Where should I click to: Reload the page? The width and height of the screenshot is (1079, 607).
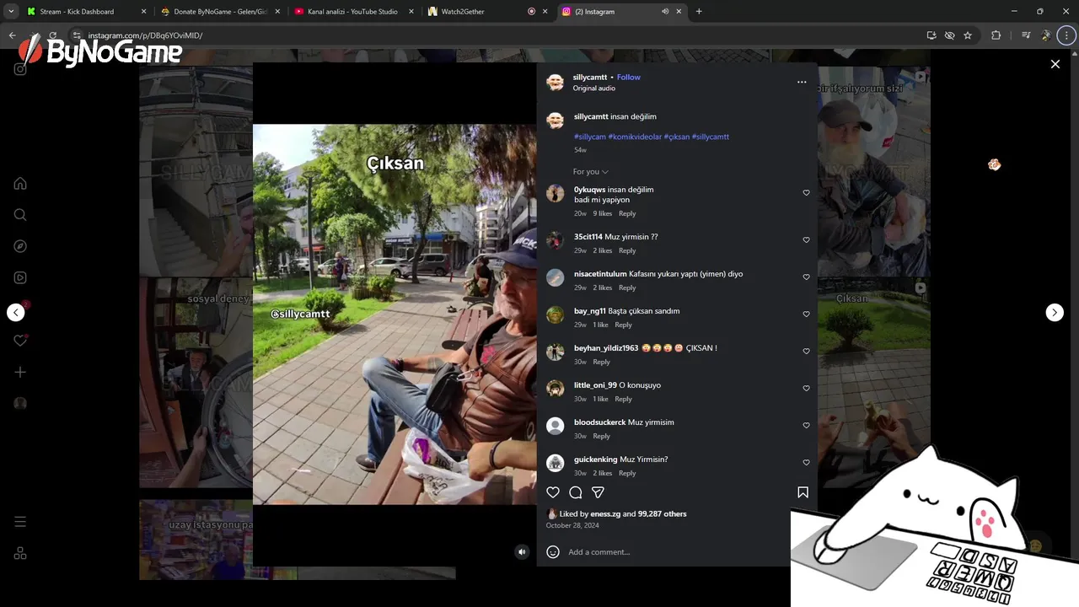tap(52, 35)
